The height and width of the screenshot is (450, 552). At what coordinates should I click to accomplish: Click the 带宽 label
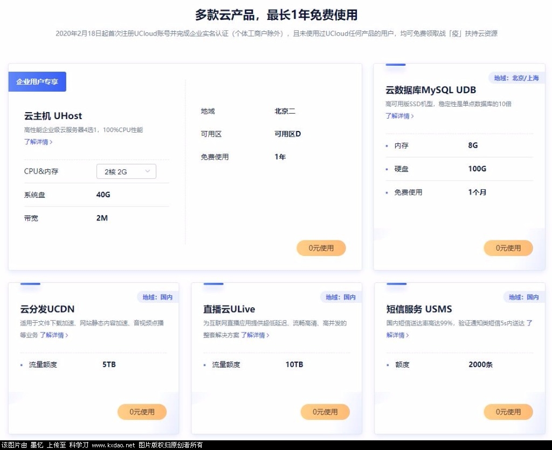click(31, 218)
